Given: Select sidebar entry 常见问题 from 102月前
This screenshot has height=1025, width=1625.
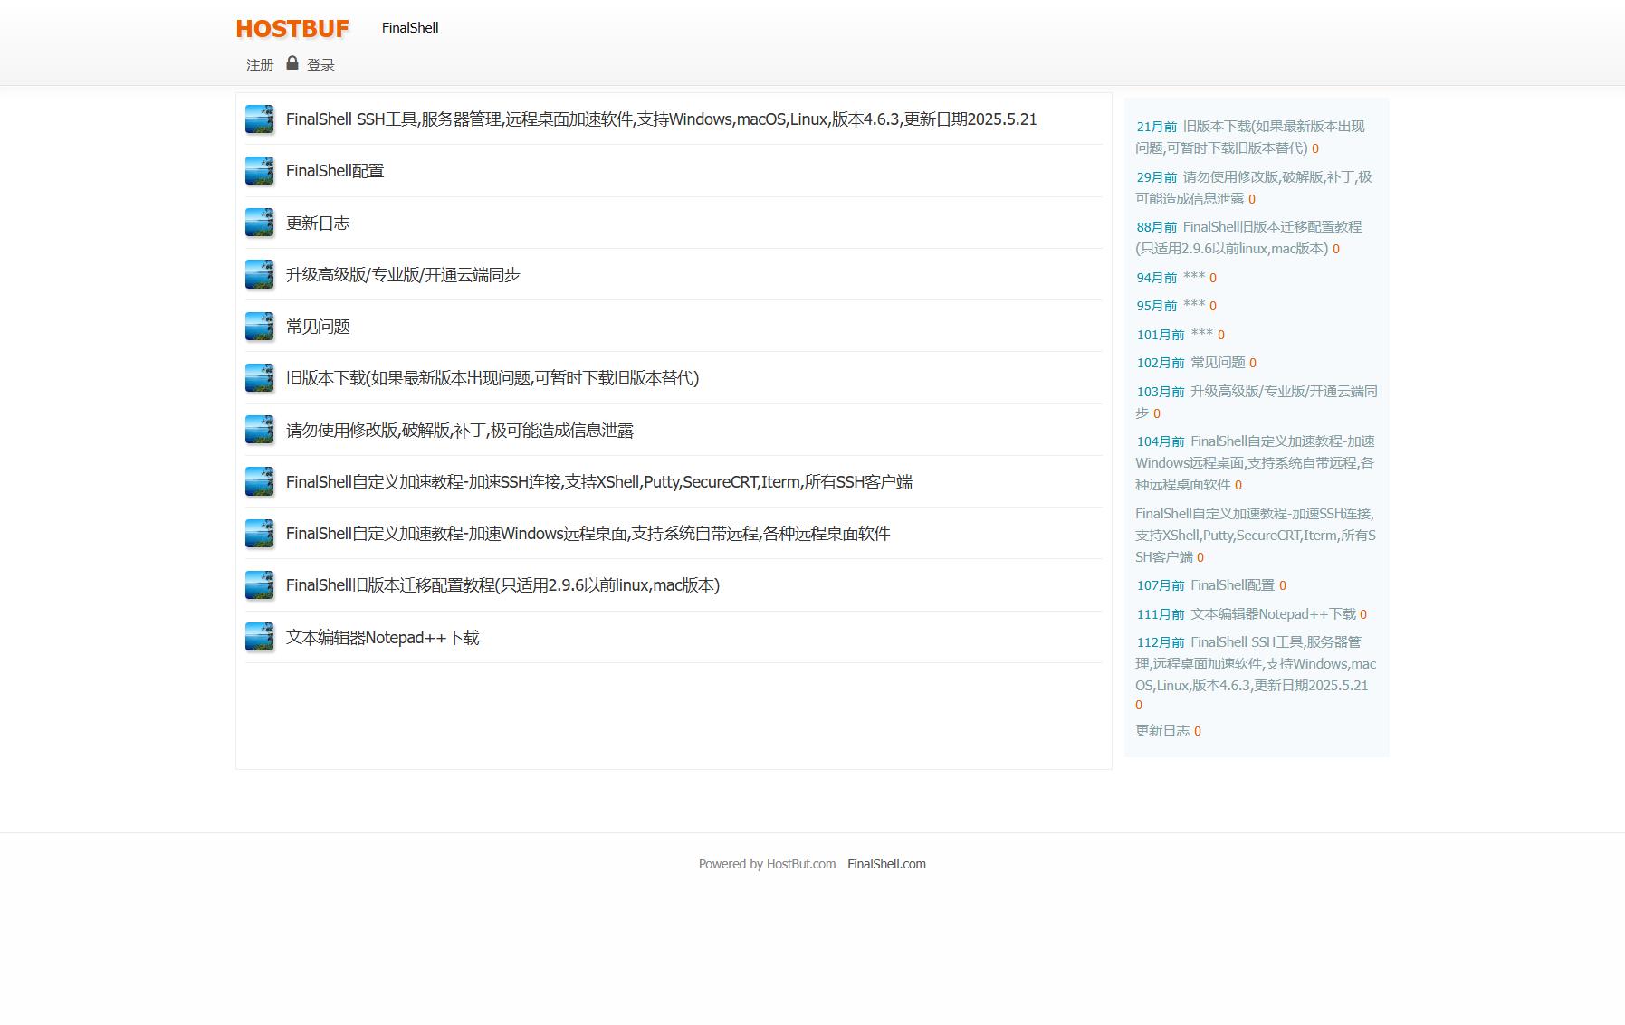Looking at the screenshot, I should point(1218,363).
